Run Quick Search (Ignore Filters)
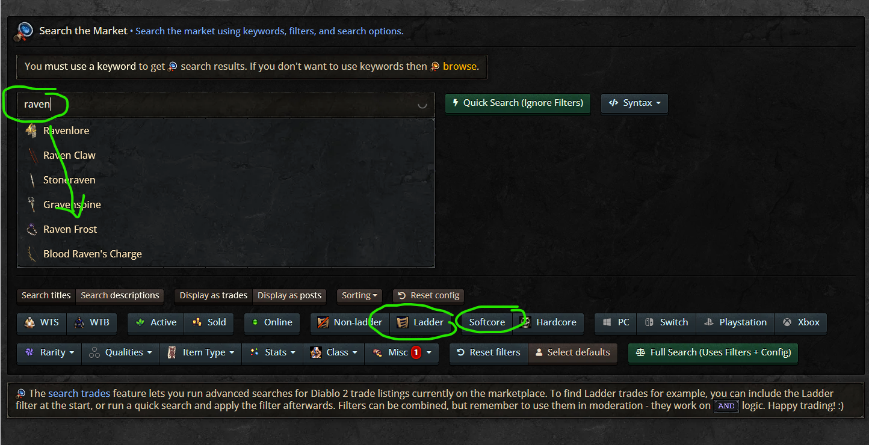 [518, 103]
